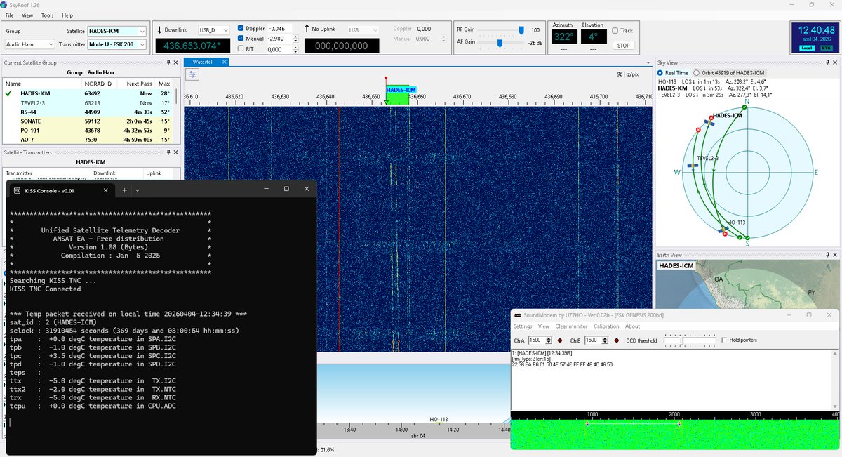Pin the Current Satellite Group panel
This screenshot has height=457, width=842.
point(167,62)
